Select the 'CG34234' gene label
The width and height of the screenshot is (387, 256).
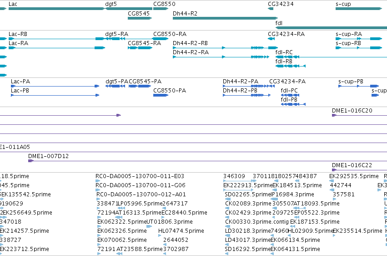pos(281,4)
